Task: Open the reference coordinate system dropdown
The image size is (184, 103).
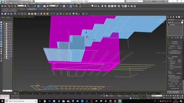Action: [x=52, y=6]
